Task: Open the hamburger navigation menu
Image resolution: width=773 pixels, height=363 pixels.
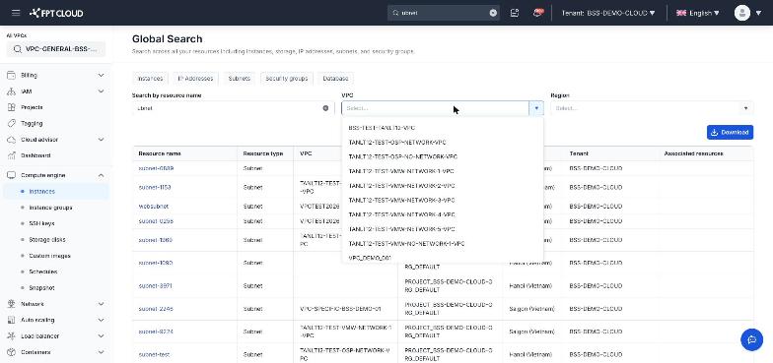Action: (16, 13)
